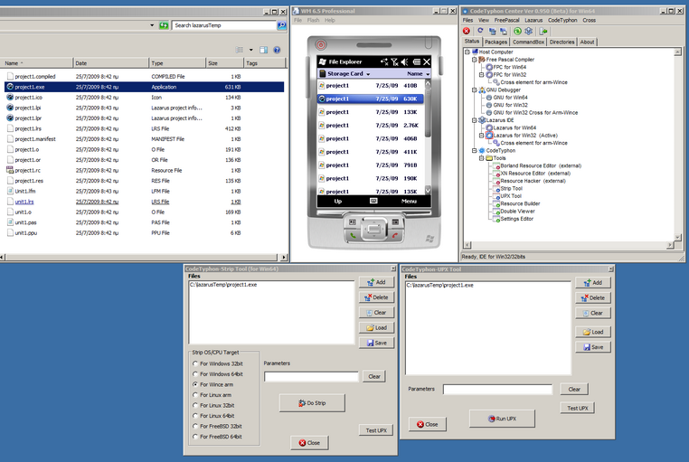The image size is (689, 462).
Task: Click Save in the UPX Tool window
Action: [x=593, y=347]
